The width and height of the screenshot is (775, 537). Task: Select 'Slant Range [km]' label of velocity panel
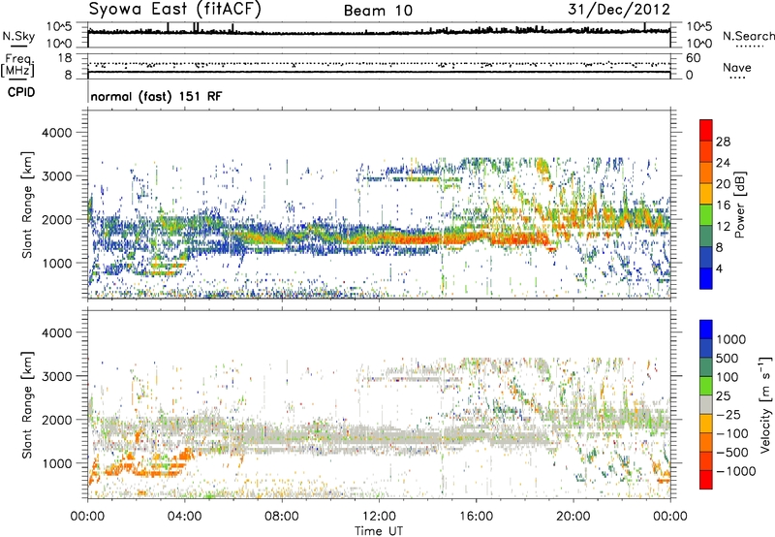pyautogui.click(x=27, y=404)
